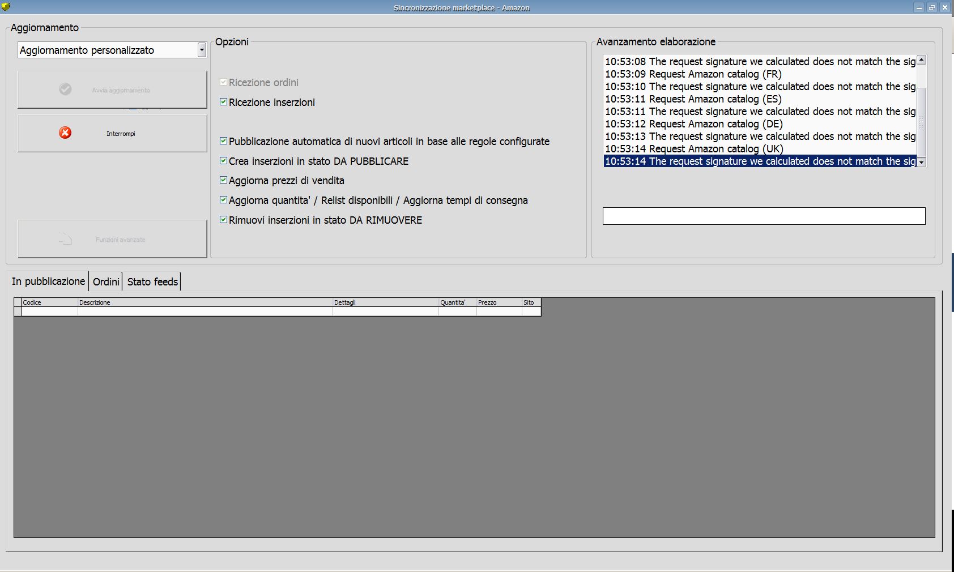
Task: Toggle Aggiorna quantita' / Relist disponibili checkbox
Action: pos(223,200)
